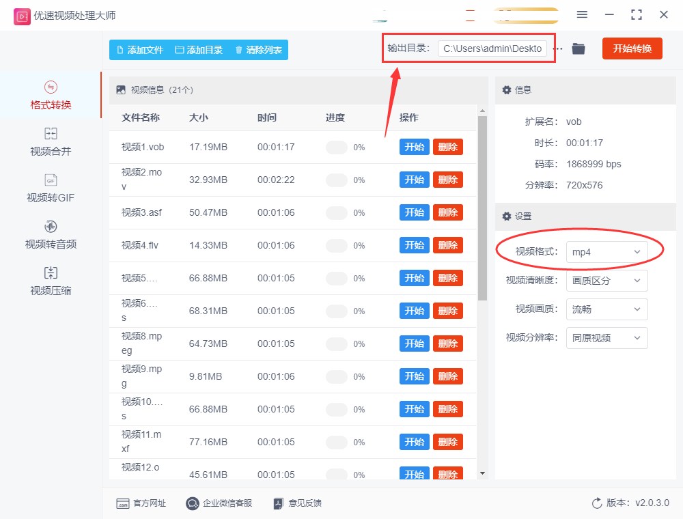Start converting 视频3.asf

pos(415,212)
